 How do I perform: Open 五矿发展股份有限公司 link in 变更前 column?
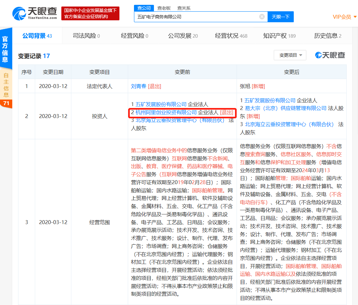161,104
